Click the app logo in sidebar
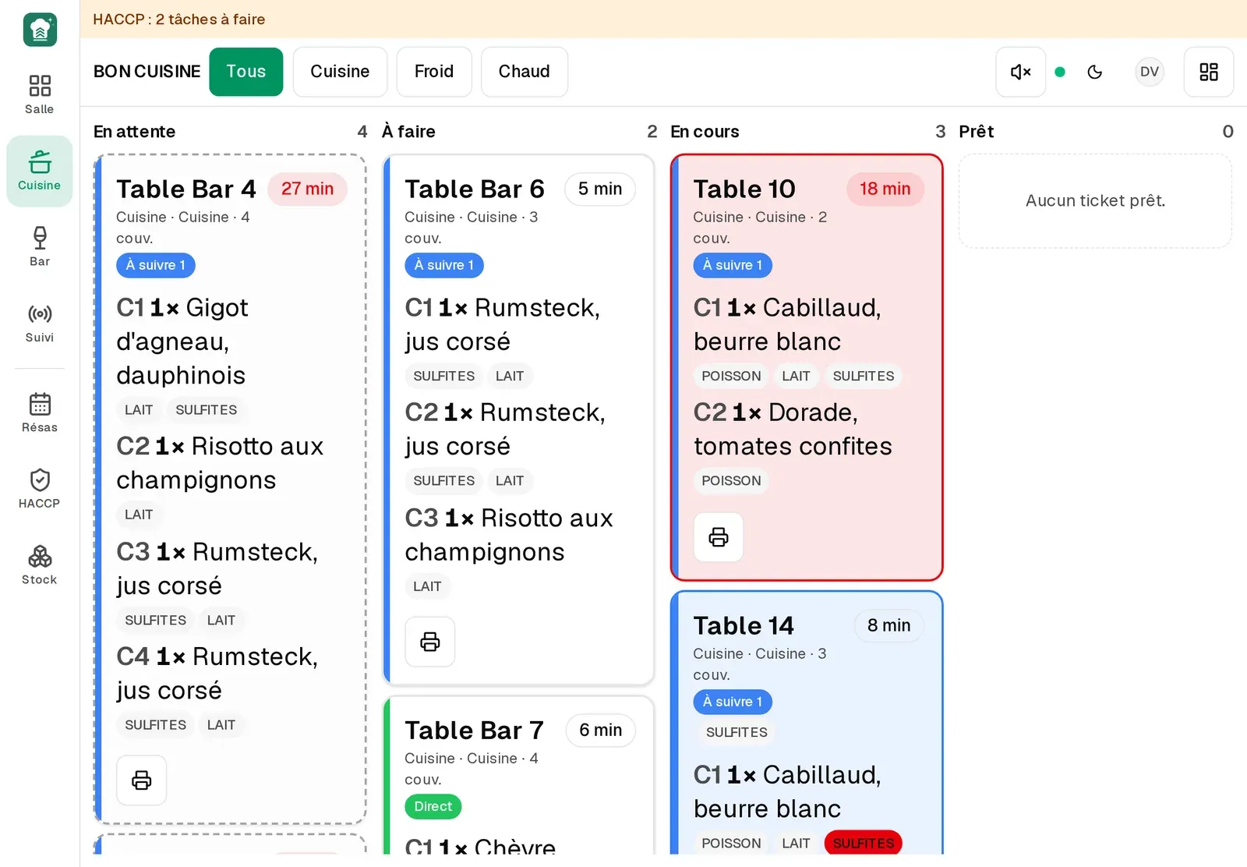 40,30
